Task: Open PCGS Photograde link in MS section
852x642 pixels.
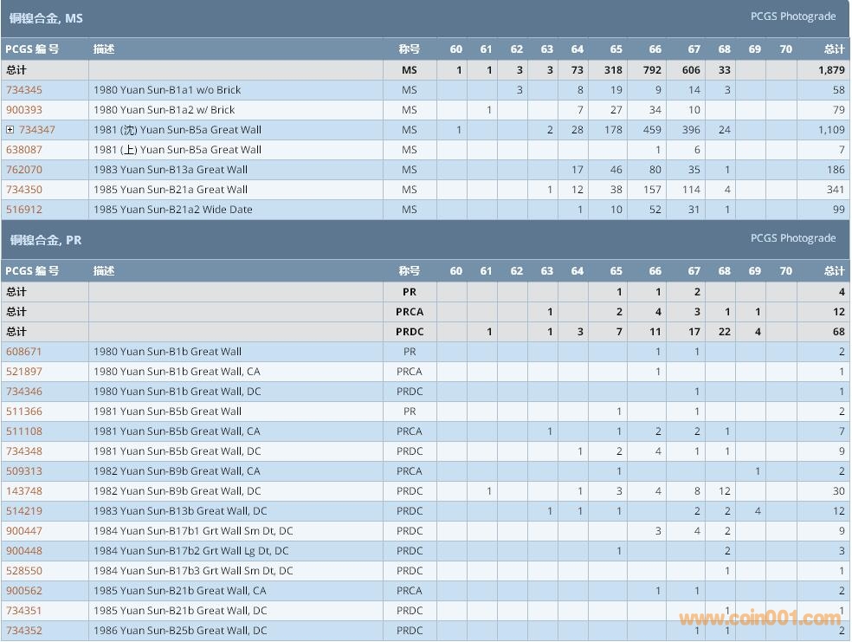Action: coord(792,16)
